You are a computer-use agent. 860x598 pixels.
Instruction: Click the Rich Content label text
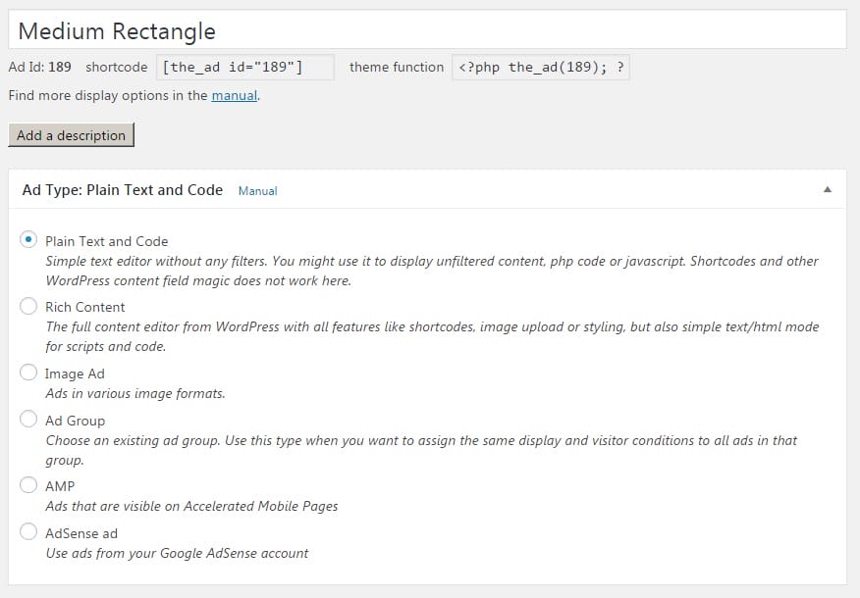[x=84, y=307]
